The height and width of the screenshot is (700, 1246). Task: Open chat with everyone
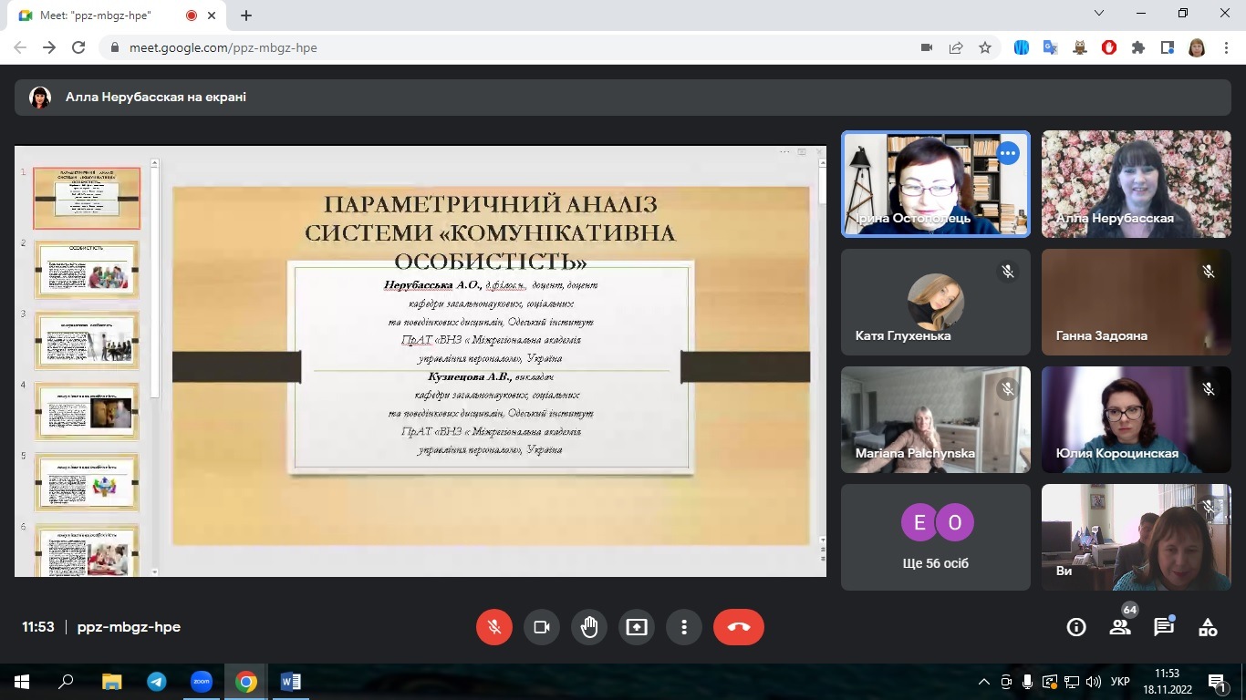(x=1164, y=627)
